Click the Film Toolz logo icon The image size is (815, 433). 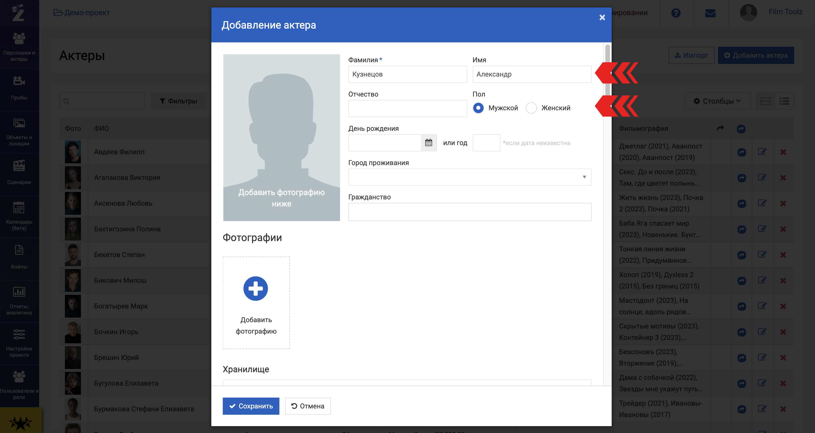click(x=18, y=13)
